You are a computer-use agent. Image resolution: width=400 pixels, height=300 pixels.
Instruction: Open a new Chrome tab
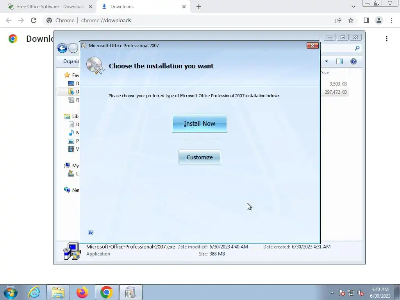pyautogui.click(x=199, y=7)
